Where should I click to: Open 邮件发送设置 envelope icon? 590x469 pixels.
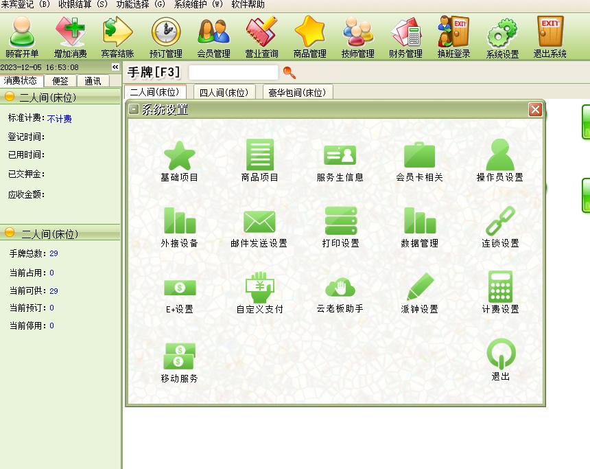coord(259,222)
